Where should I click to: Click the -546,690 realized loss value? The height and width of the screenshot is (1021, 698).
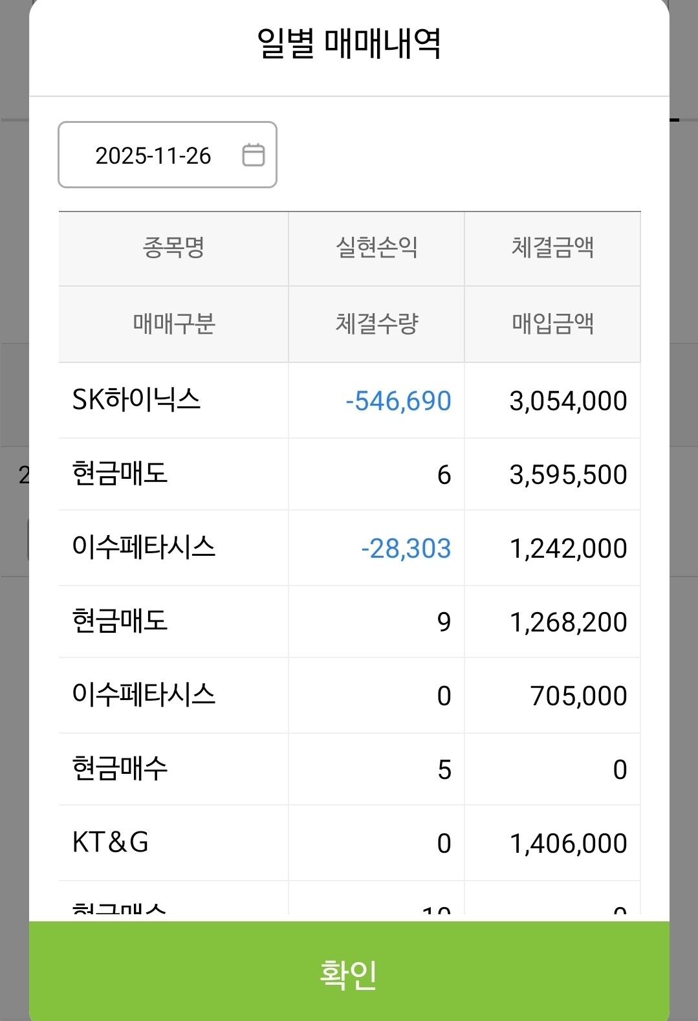398,401
